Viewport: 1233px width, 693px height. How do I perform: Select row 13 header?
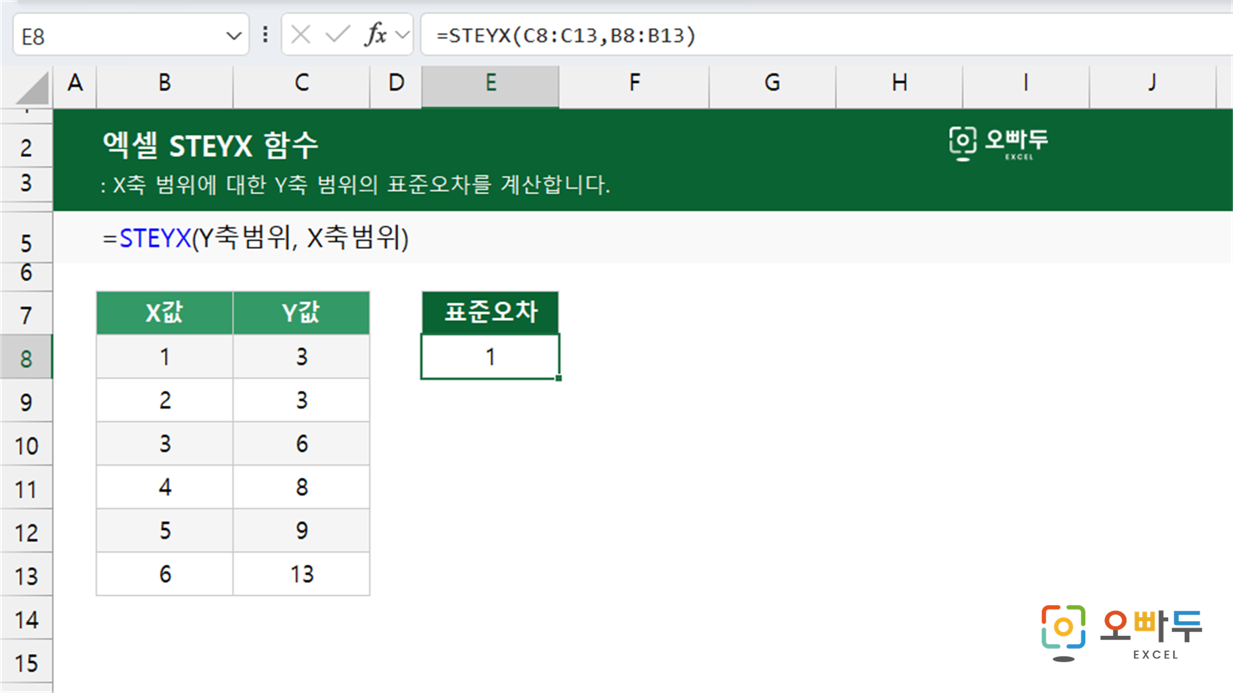26,575
